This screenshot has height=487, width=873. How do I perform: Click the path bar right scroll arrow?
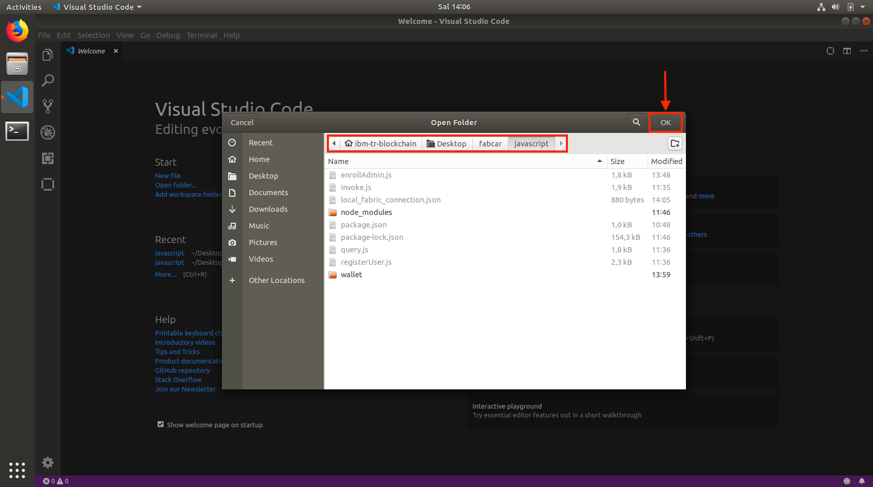561,143
